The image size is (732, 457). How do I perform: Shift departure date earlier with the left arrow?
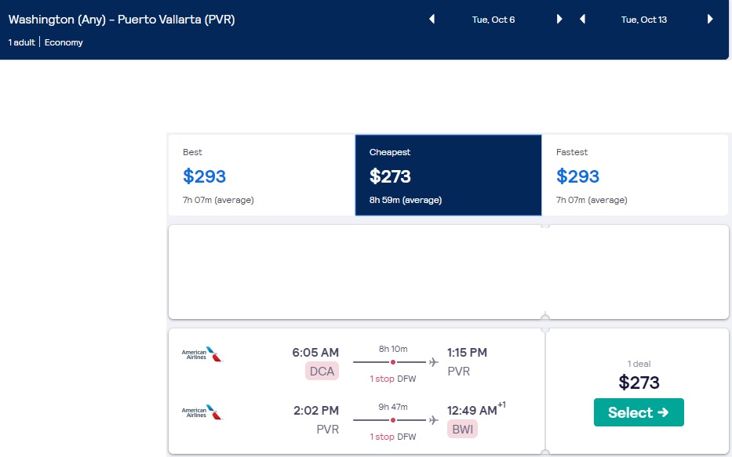[x=432, y=19]
